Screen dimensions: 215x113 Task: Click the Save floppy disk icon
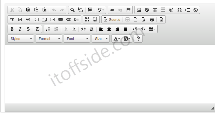click(x=127, y=19)
